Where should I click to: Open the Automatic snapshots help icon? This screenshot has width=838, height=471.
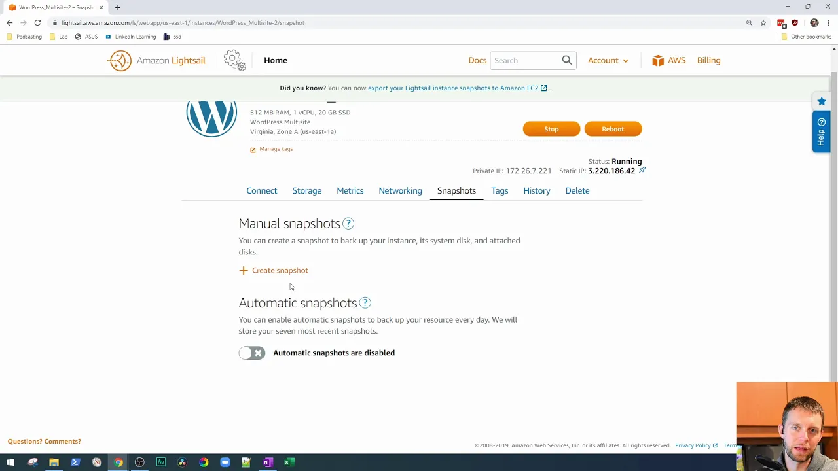[x=365, y=303]
